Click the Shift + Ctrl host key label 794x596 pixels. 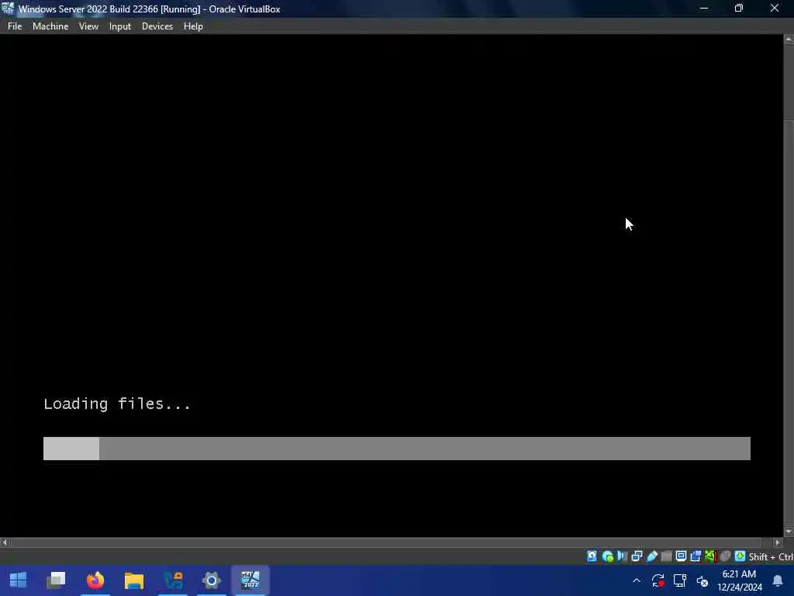click(x=771, y=557)
